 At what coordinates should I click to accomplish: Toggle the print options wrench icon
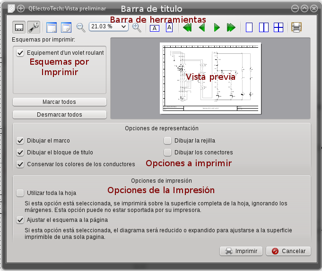[34, 27]
